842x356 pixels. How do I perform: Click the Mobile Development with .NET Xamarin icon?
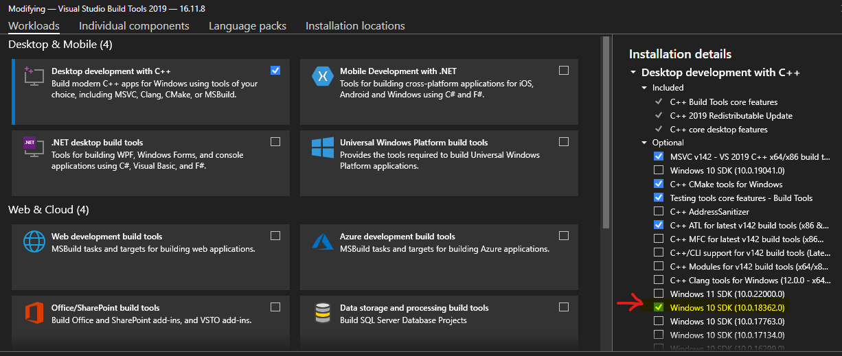click(x=322, y=75)
